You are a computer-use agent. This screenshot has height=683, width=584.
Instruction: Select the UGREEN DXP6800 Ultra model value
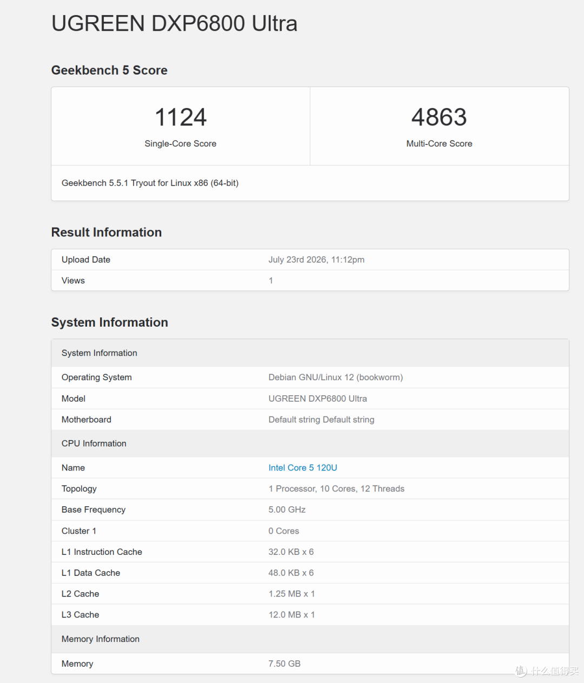pyautogui.click(x=318, y=399)
